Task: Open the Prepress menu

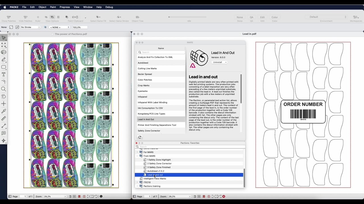Action: pos(65,7)
